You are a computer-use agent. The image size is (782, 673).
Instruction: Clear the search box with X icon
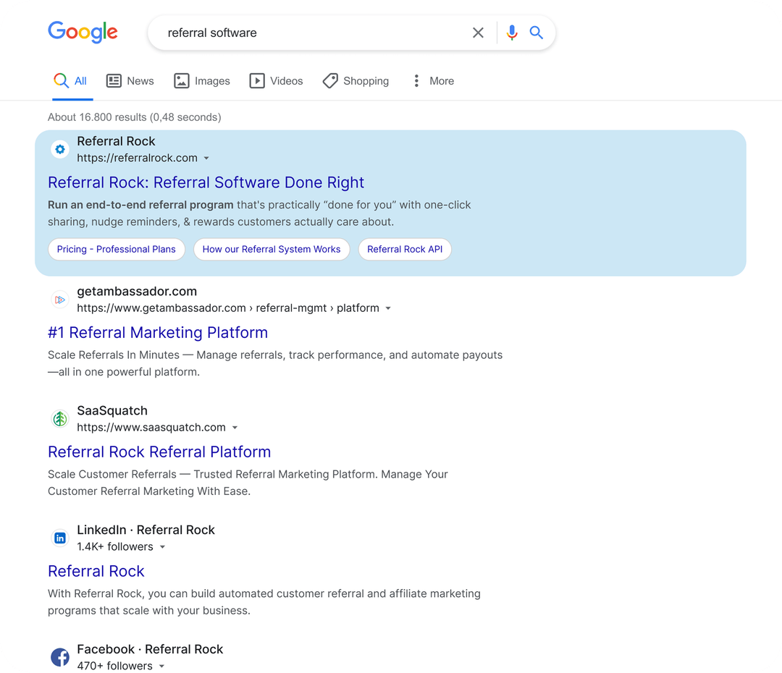(478, 33)
